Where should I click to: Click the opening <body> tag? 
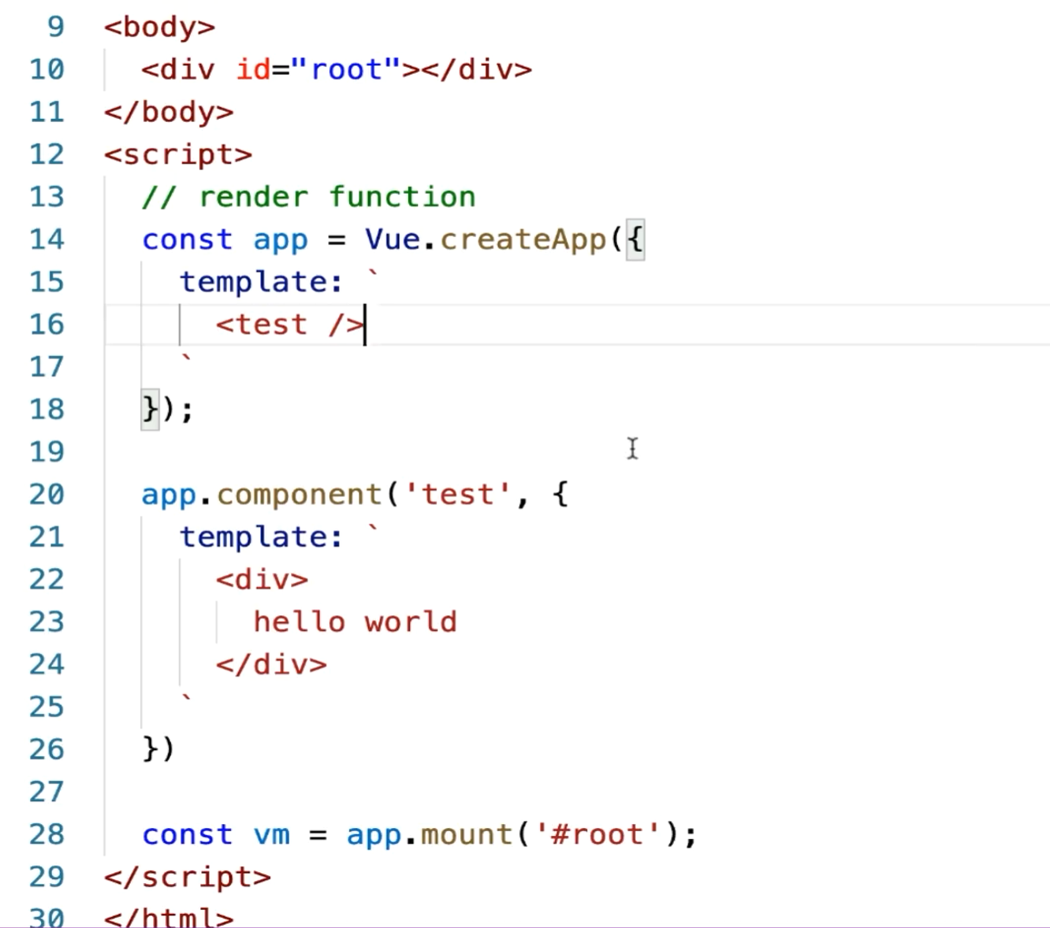159,27
